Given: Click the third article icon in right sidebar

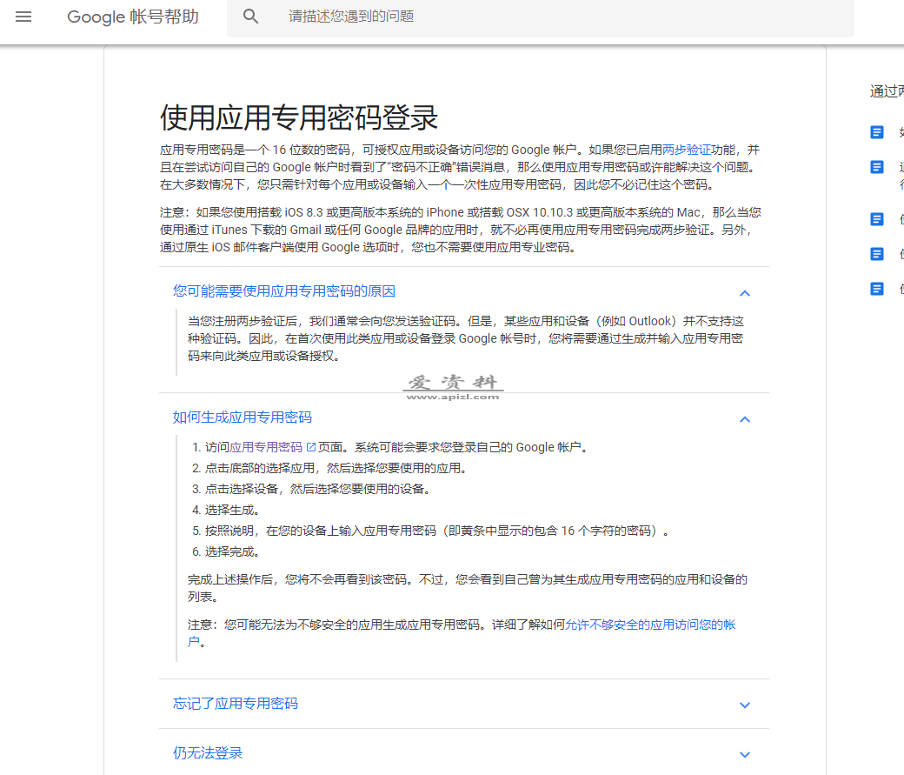Looking at the screenshot, I should tap(875, 219).
